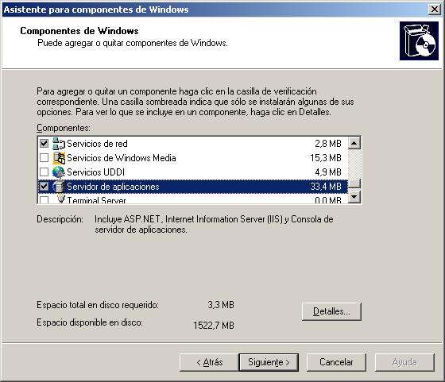Screen dimensions: 445x382
Task: Uncheck the Servidor de aplicaciones checkbox
Action: (44, 187)
